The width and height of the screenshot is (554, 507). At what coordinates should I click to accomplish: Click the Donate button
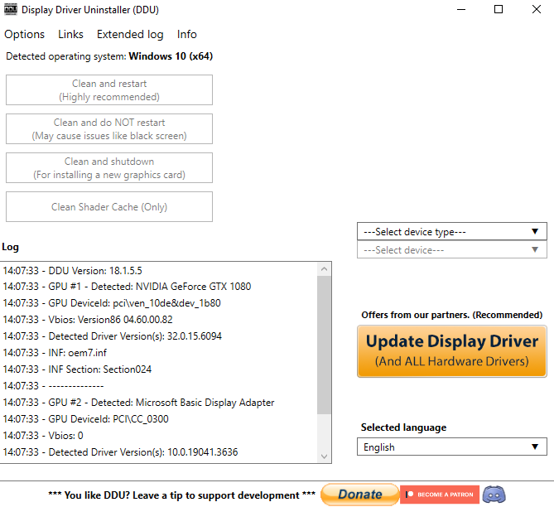tap(359, 495)
